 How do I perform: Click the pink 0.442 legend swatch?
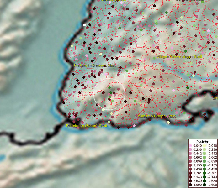pos(190,154)
